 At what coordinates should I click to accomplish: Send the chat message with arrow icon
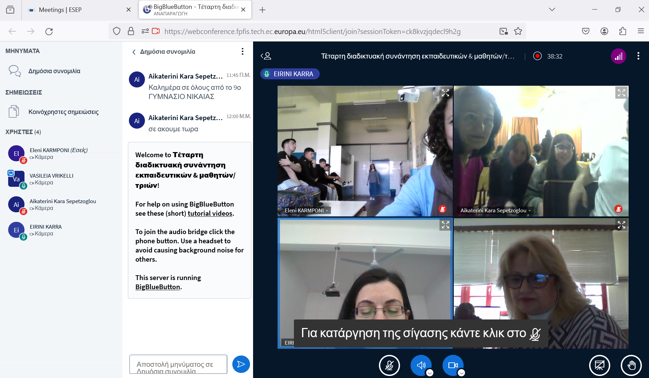(241, 364)
